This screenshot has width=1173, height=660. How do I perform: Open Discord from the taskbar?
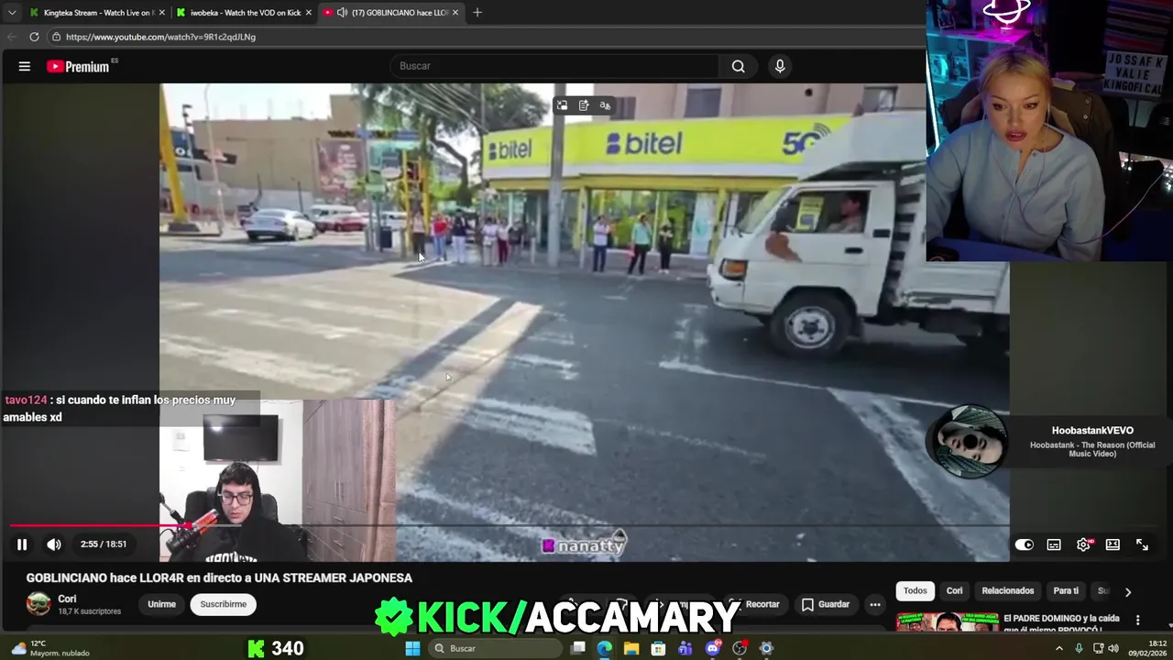[713, 648]
